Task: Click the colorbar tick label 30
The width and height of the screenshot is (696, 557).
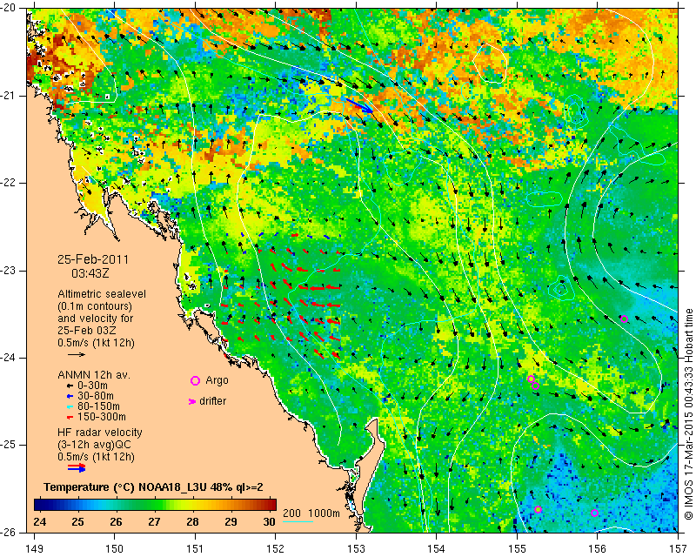Action: (x=270, y=522)
